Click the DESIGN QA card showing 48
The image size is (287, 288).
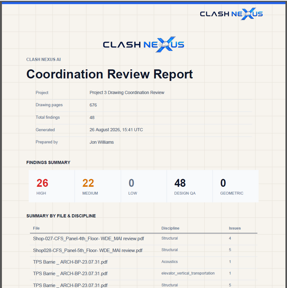point(189,186)
